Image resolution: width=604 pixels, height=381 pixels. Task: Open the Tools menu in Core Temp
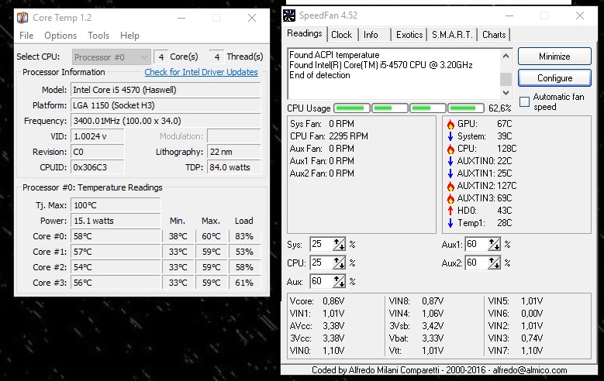pos(98,36)
